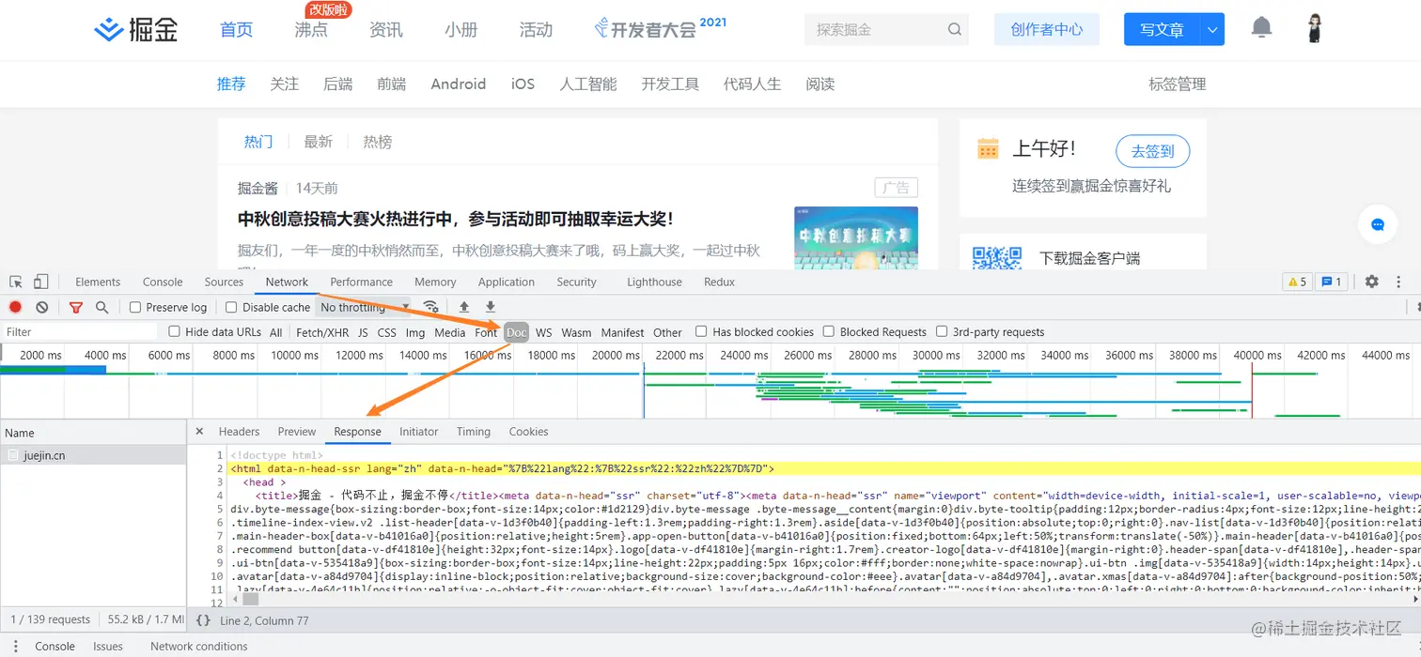Tick the Has blocked cookies checkbox
This screenshot has height=657, width=1421.
click(701, 331)
